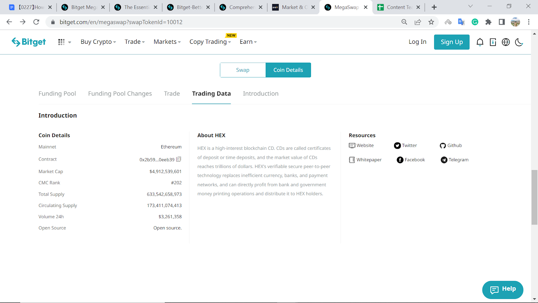Click the Log In link

pos(417,42)
